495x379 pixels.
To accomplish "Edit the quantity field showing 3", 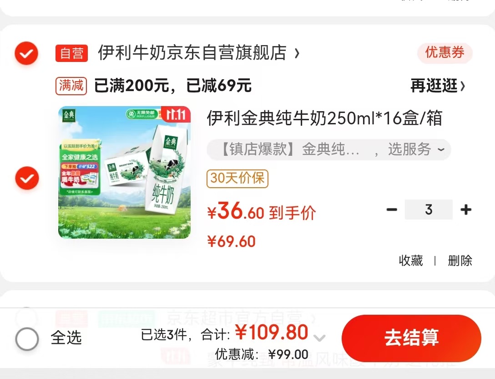I will tap(429, 210).
